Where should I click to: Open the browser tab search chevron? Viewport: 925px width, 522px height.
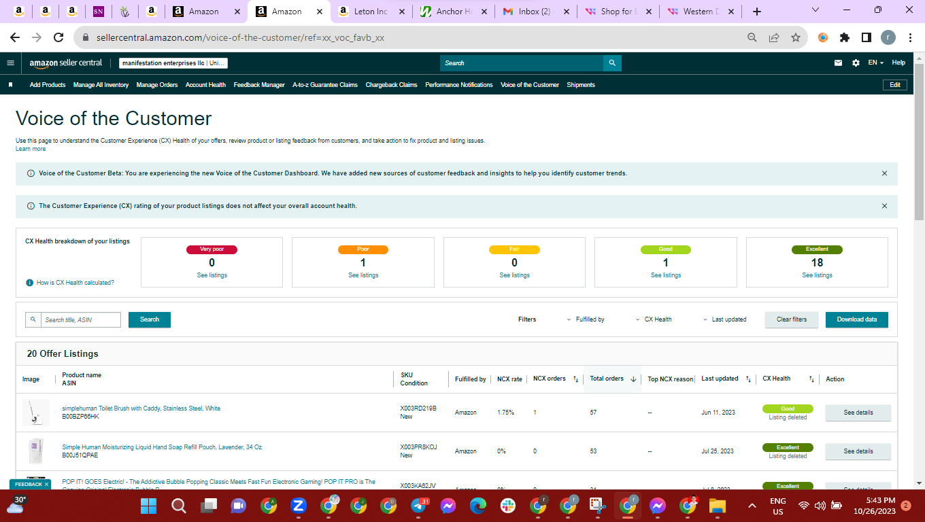(815, 10)
